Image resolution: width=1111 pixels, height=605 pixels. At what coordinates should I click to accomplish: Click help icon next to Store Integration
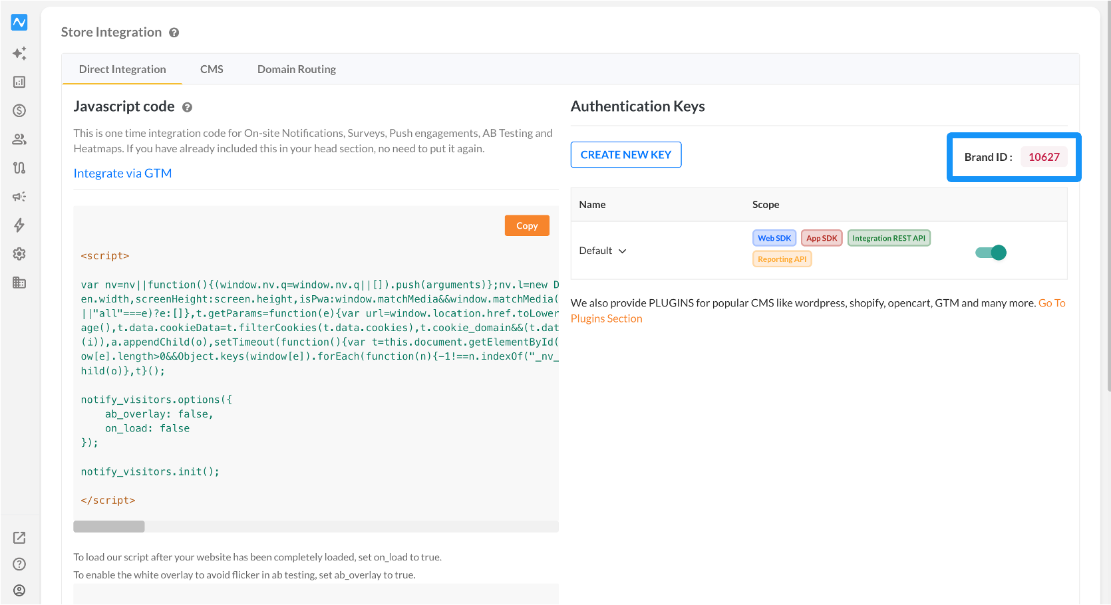click(174, 33)
